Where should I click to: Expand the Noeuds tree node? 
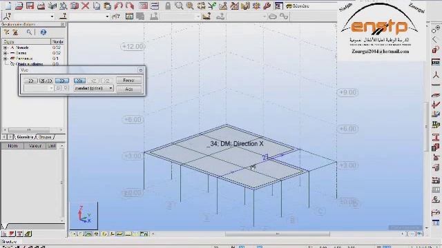[5, 48]
